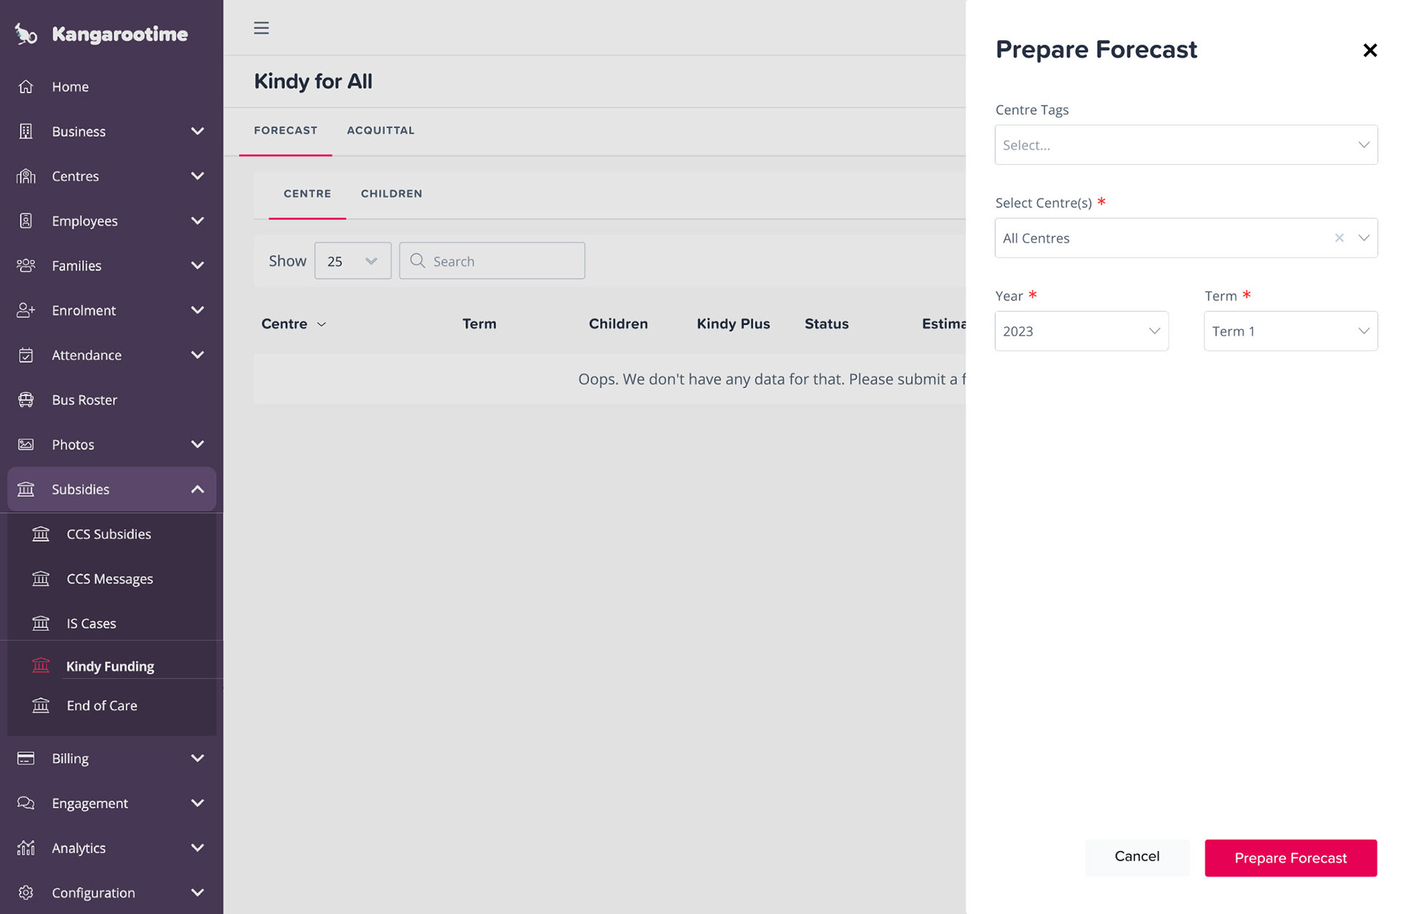Expand the Engagement menu chevron
The width and height of the screenshot is (1407, 914).
[x=197, y=803]
